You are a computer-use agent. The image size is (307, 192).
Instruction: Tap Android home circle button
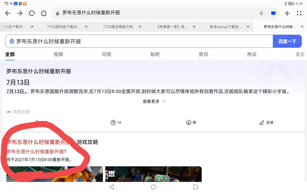click(153, 187)
